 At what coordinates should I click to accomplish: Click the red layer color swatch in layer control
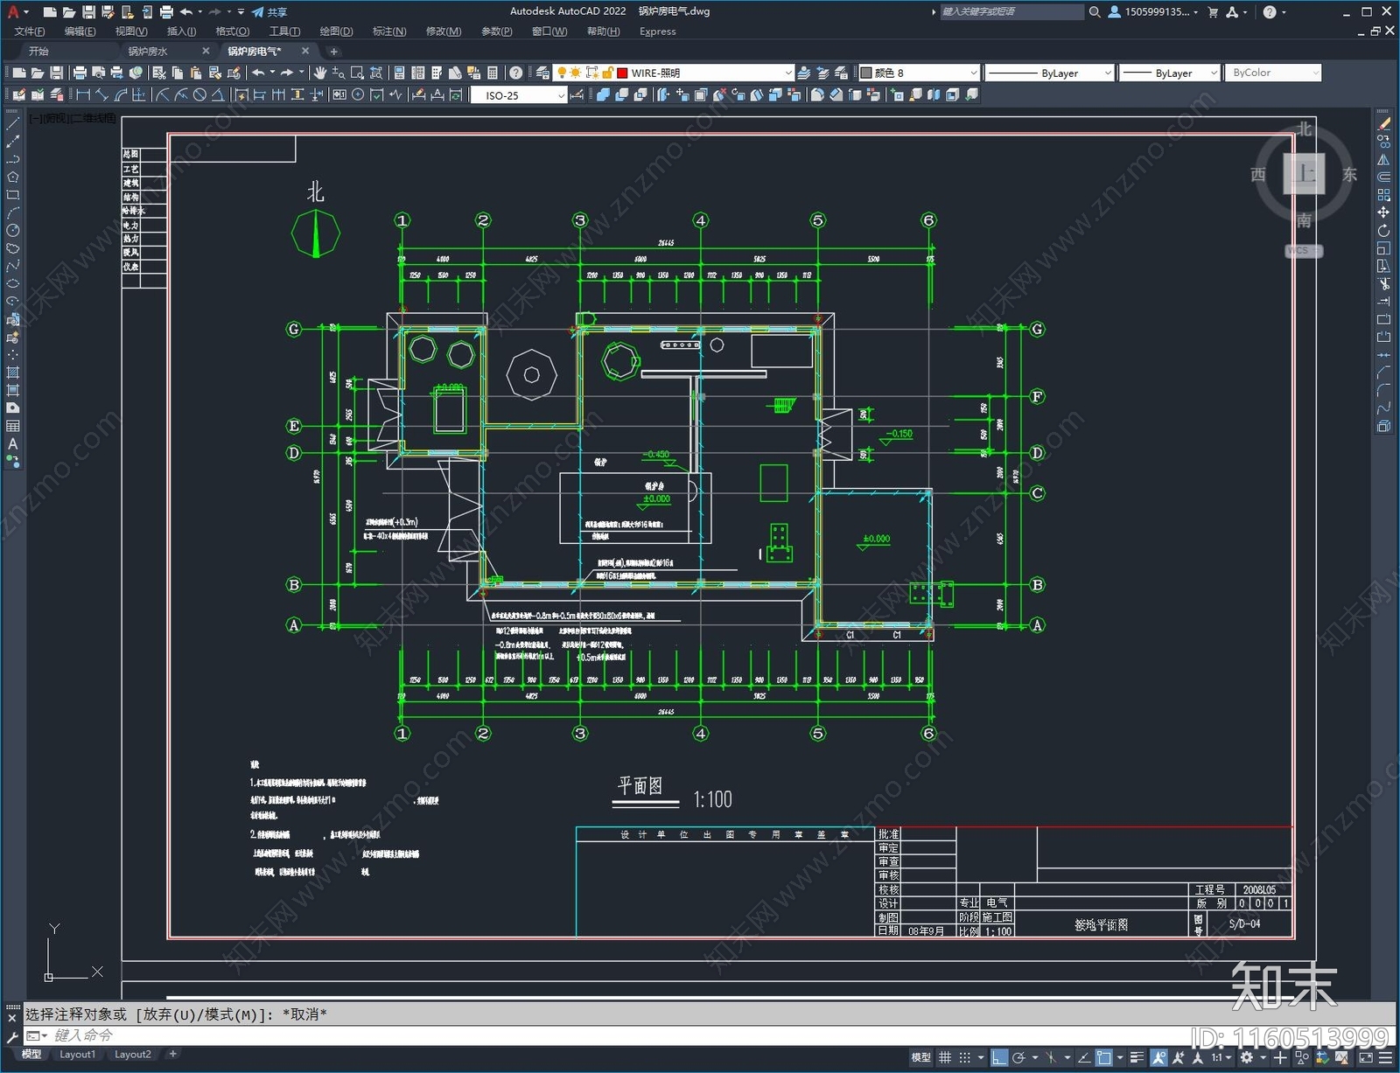coord(622,73)
